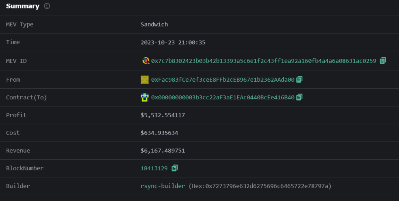Click the From address identicon avatar

144,79
